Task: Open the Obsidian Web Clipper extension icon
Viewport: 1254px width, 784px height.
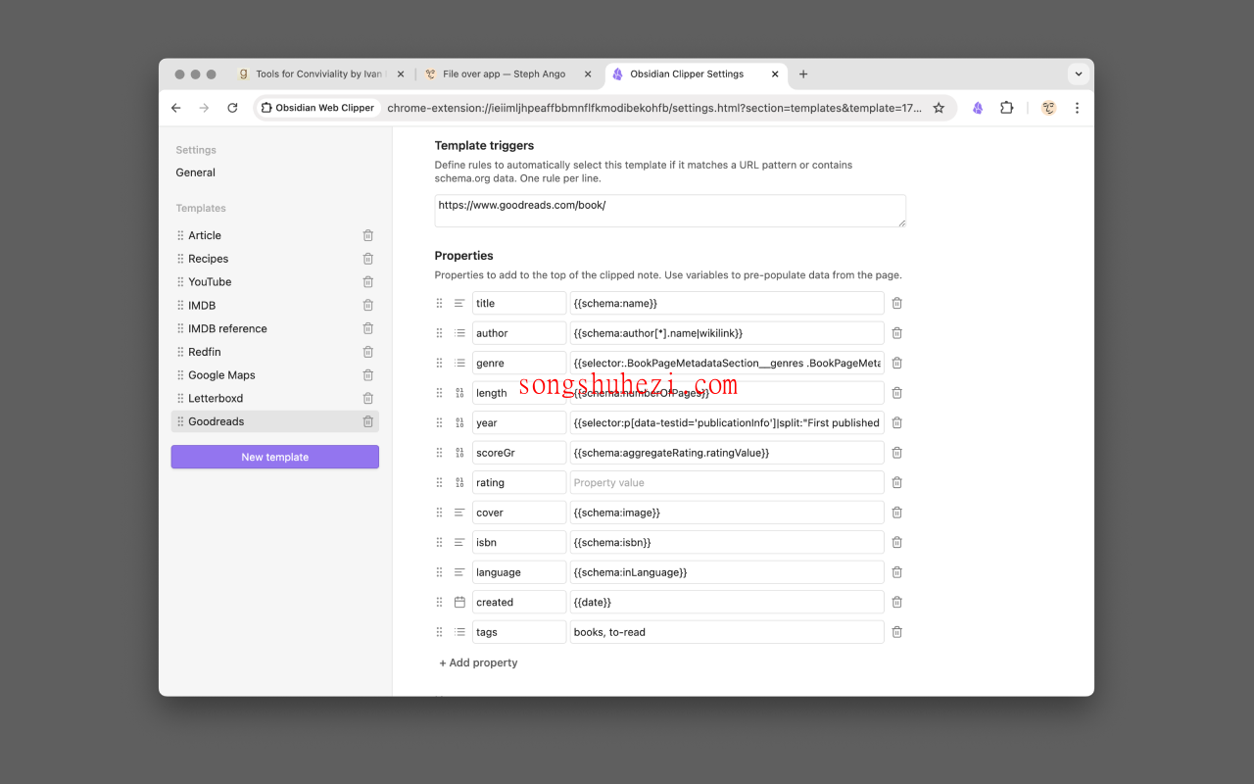Action: pyautogui.click(x=978, y=108)
